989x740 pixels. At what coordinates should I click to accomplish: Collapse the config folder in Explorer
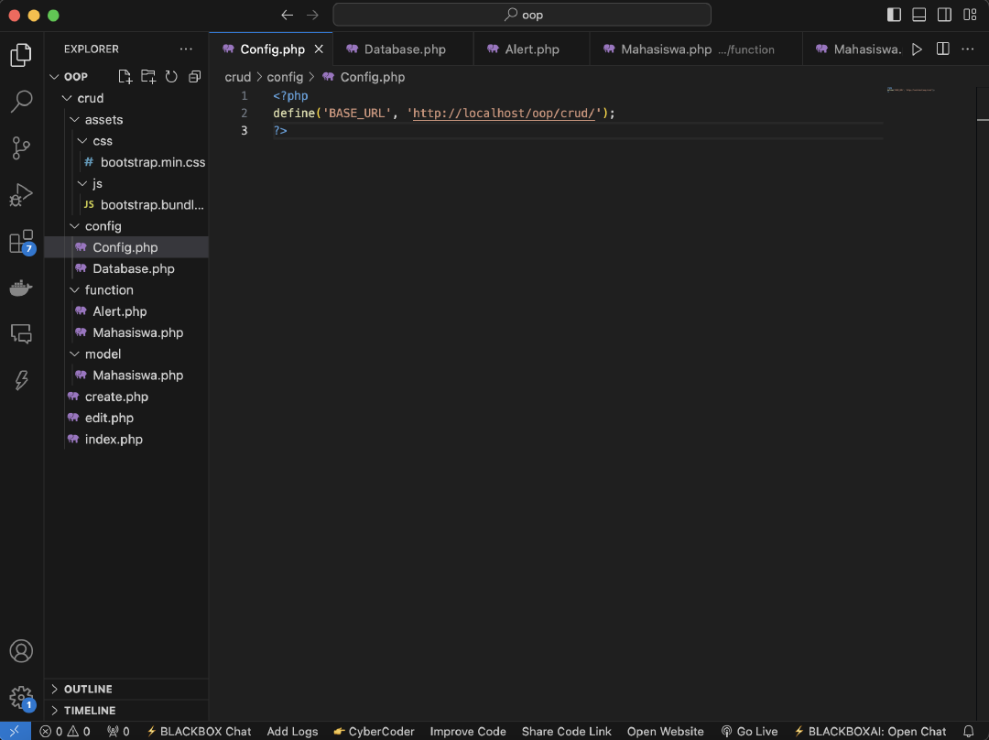point(74,225)
